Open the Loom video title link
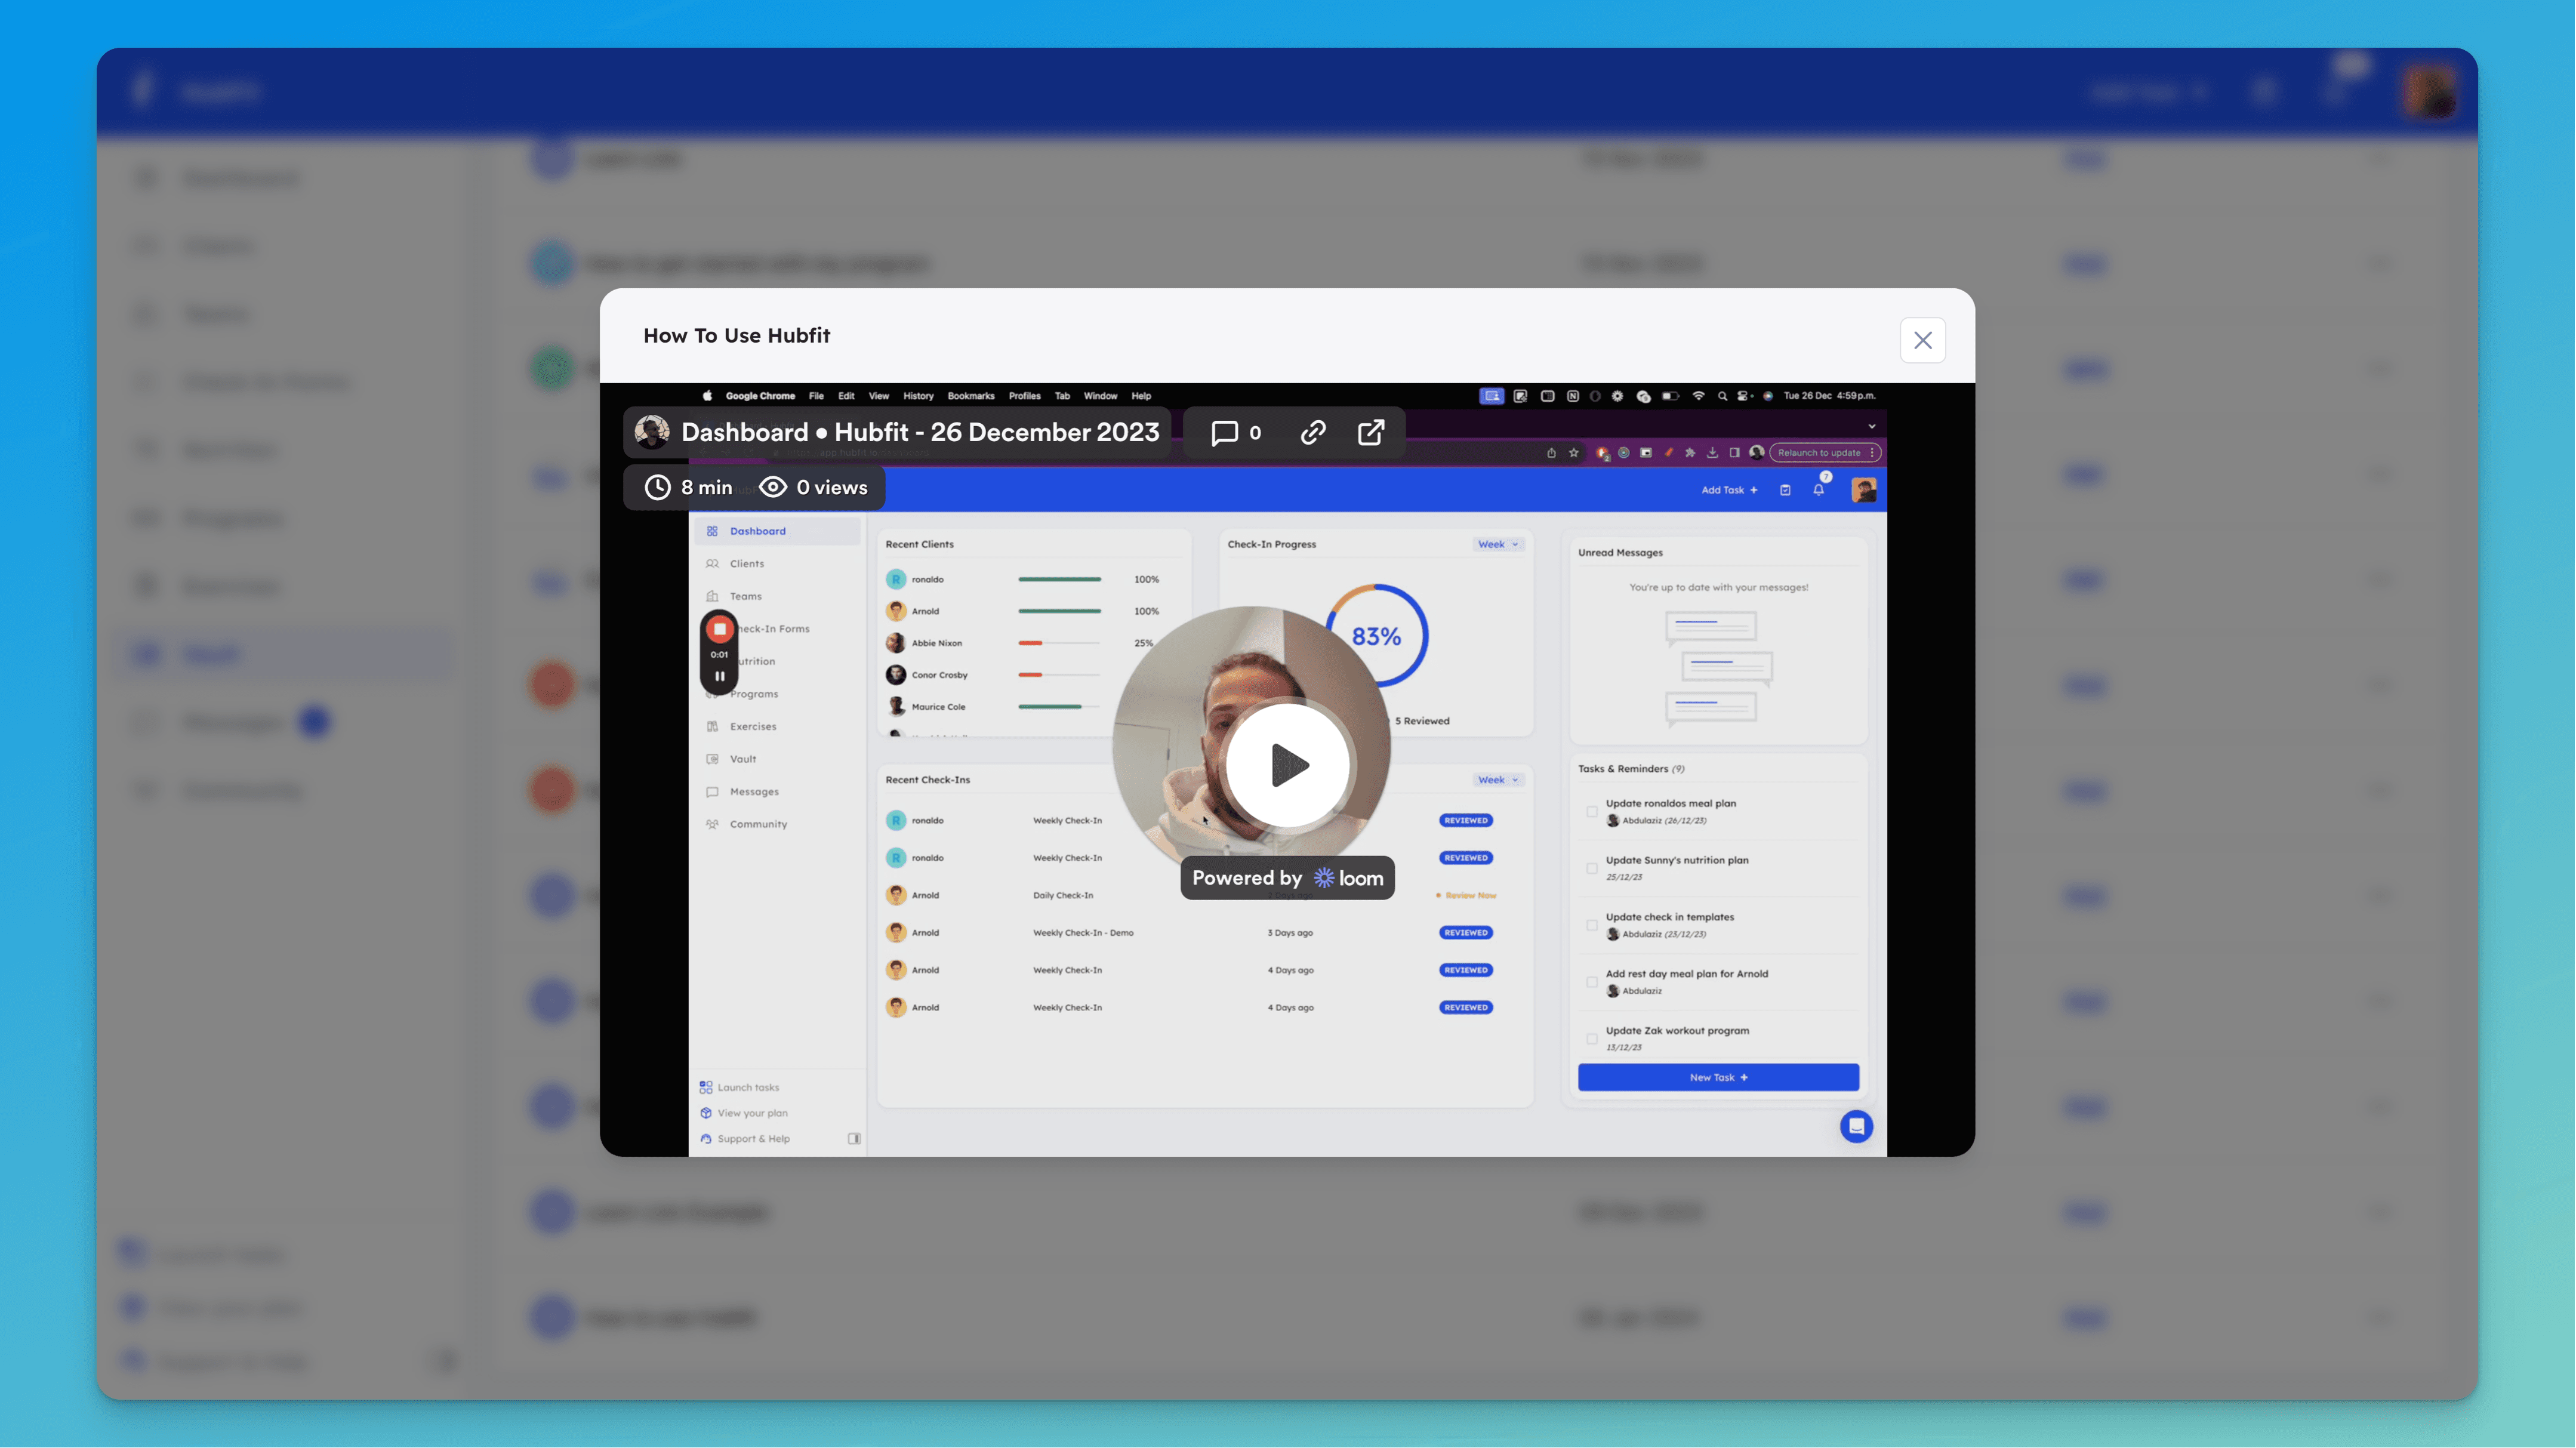This screenshot has height=1448, width=2576. tap(920, 432)
